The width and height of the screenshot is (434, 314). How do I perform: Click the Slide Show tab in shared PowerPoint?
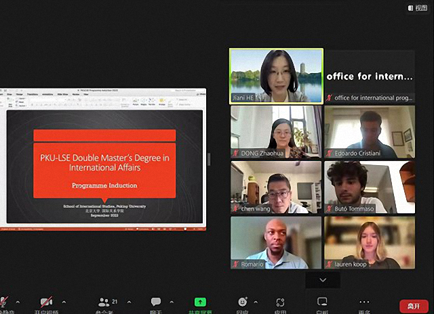click(62, 94)
